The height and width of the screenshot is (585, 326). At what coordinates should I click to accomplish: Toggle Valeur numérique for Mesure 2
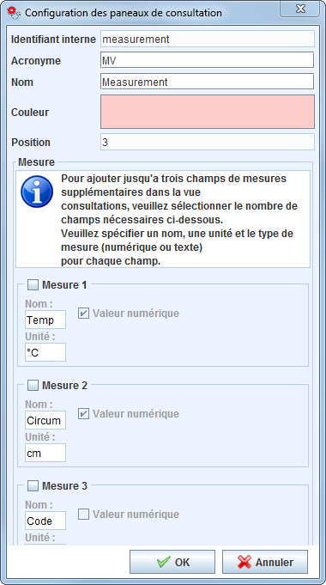pyautogui.click(x=83, y=414)
